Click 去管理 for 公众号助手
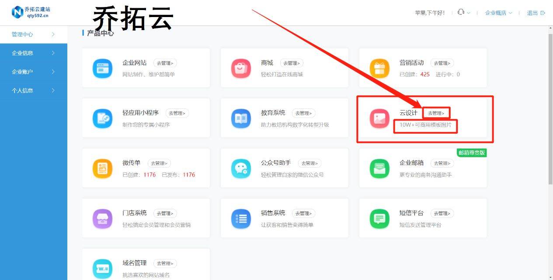The image size is (553, 280). (x=310, y=163)
